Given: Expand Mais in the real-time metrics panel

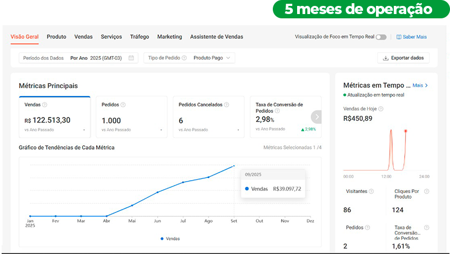Looking at the screenshot, I should (420, 85).
